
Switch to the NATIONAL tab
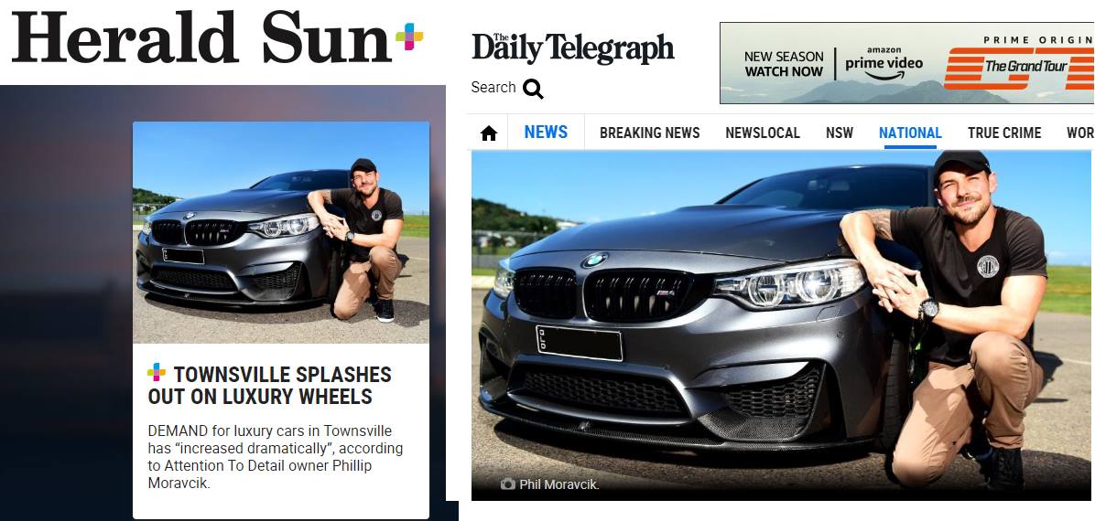(910, 133)
